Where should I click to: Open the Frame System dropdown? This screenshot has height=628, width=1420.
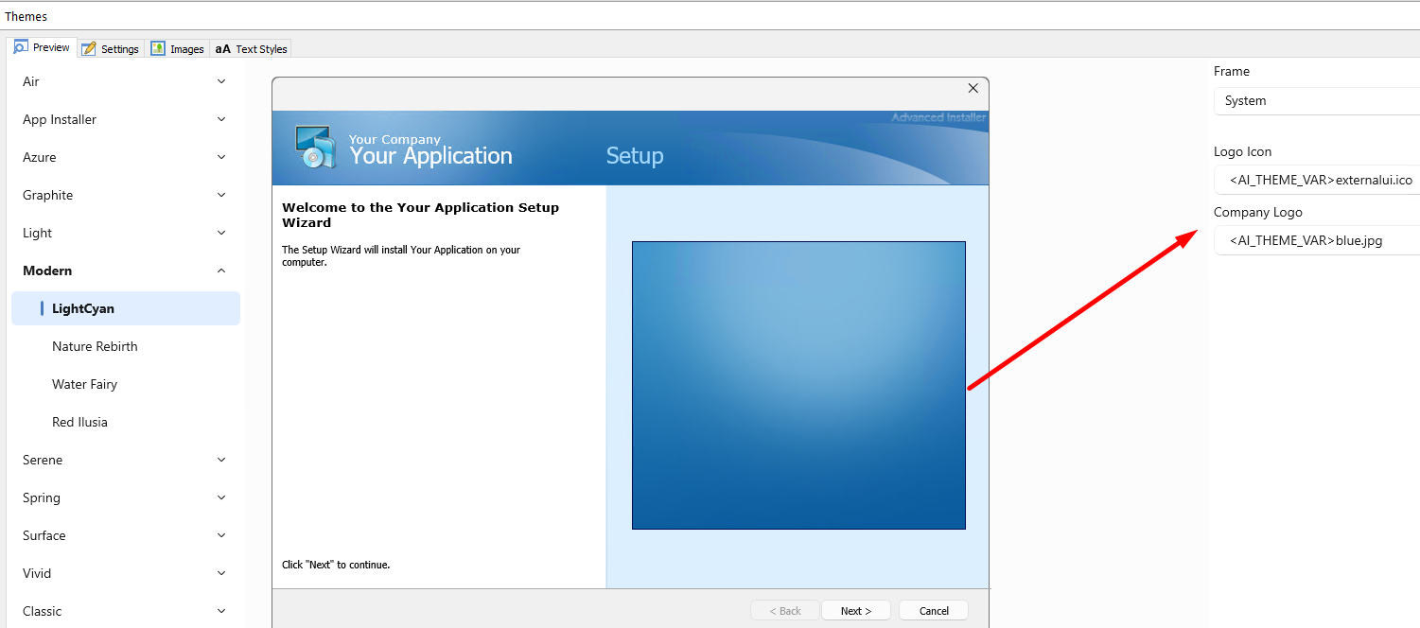1315,100
